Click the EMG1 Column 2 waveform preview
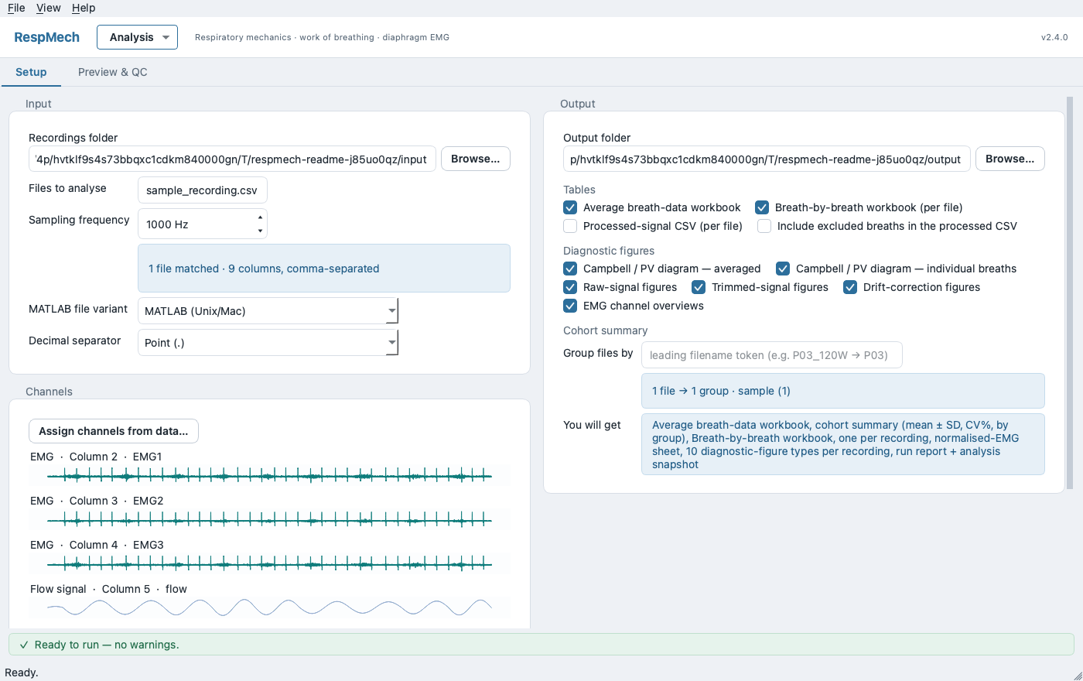 click(269, 475)
